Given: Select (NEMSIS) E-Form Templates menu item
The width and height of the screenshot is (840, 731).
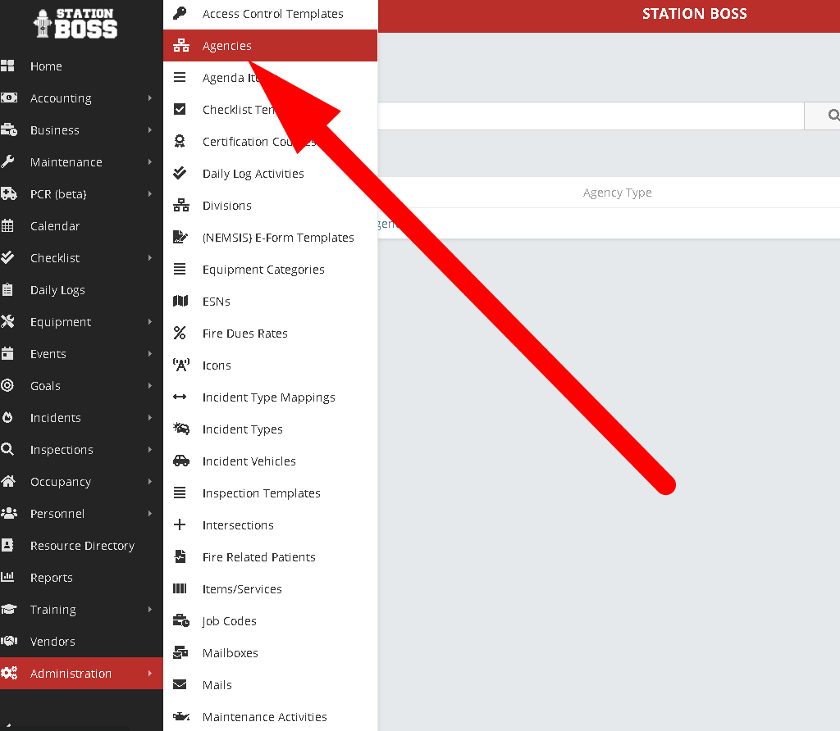Looking at the screenshot, I should pyautogui.click(x=278, y=238).
